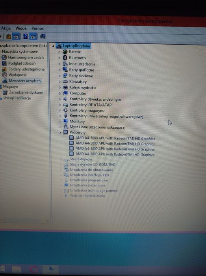Click the USB Kontrolery uniwersalnej magistrali icon

66,116
